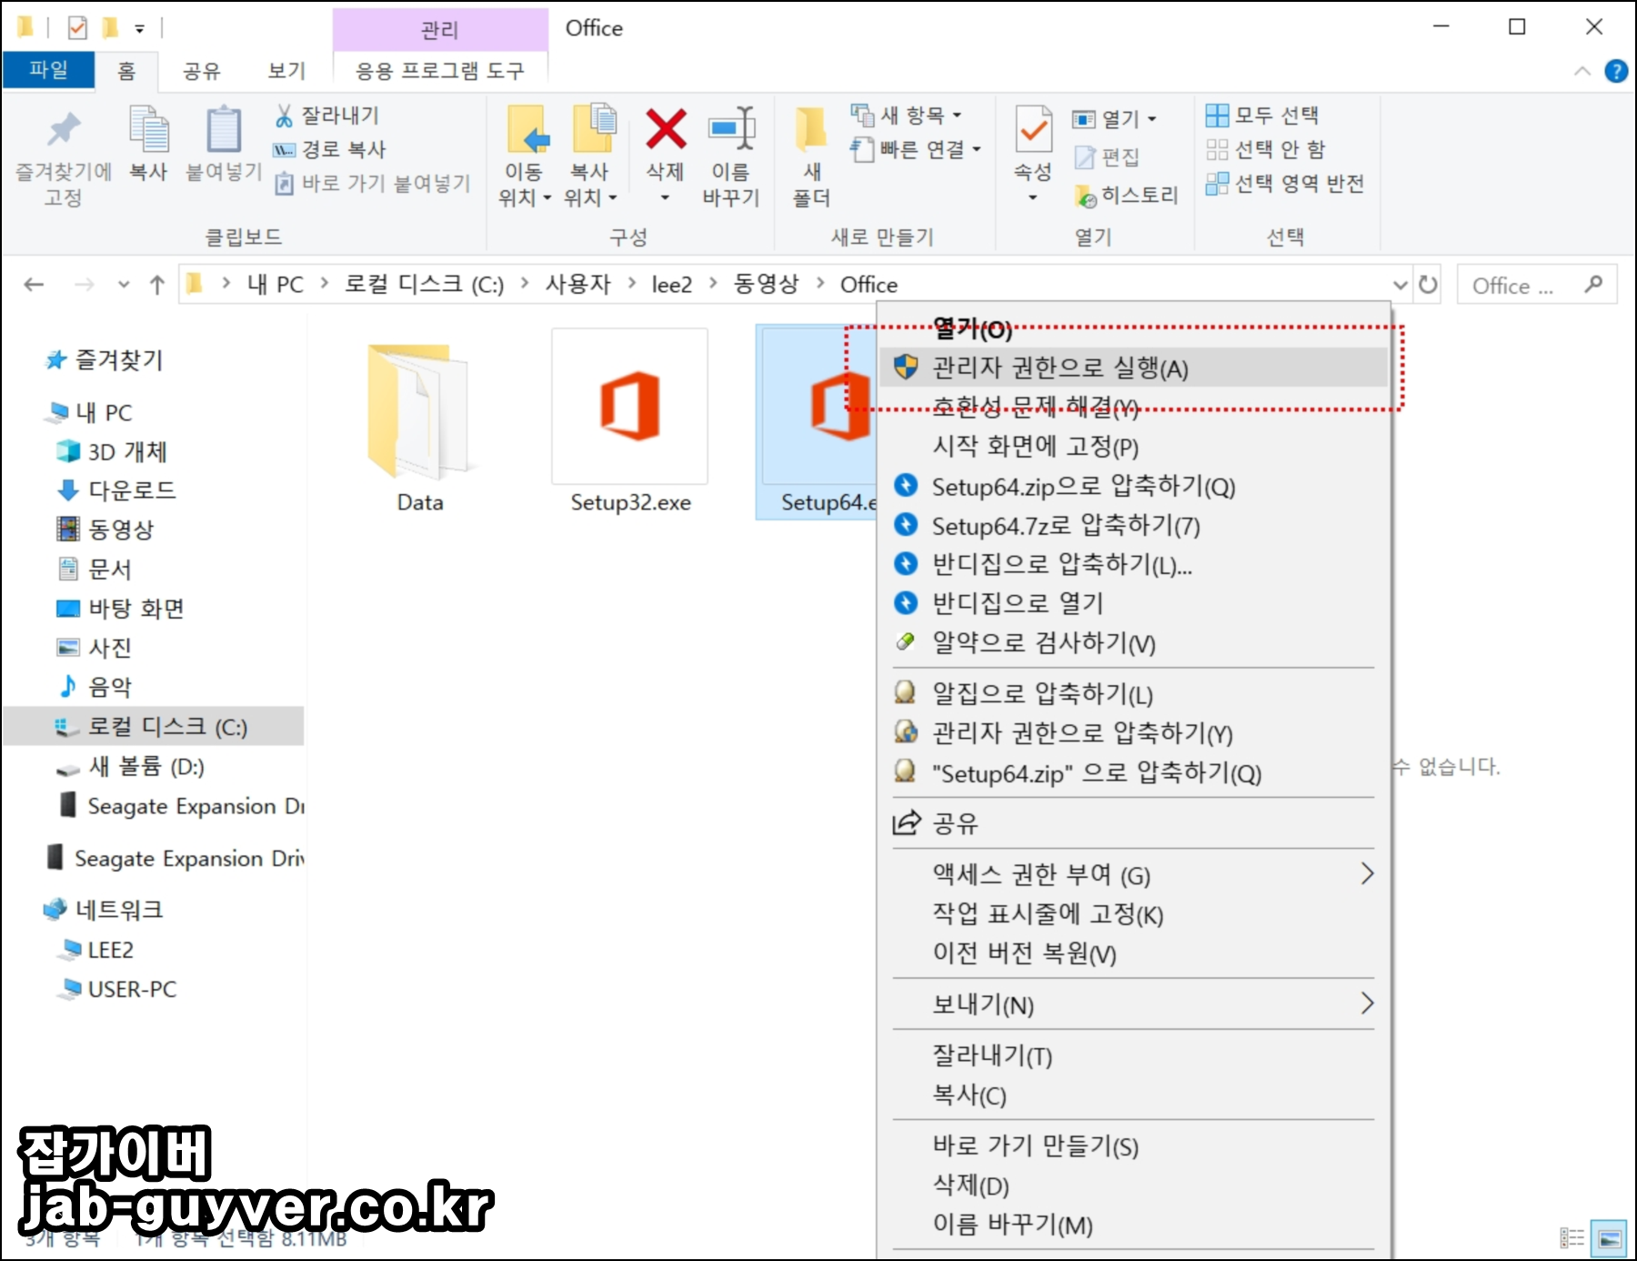Switch to details view icon
This screenshot has width=1637, height=1261.
point(1572,1238)
